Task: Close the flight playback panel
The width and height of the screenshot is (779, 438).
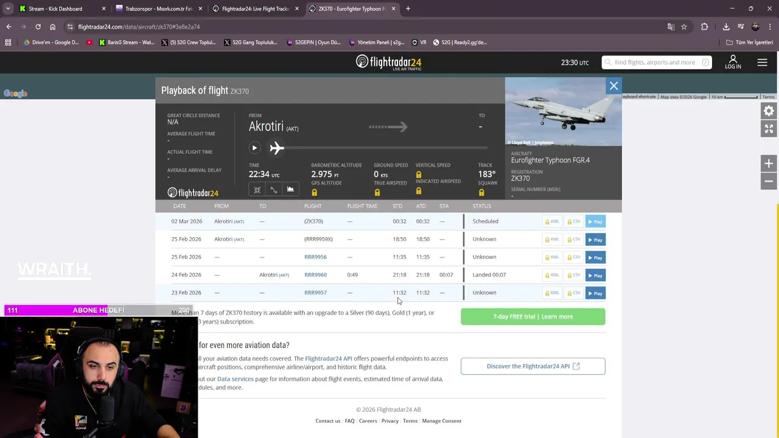Action: coord(613,86)
